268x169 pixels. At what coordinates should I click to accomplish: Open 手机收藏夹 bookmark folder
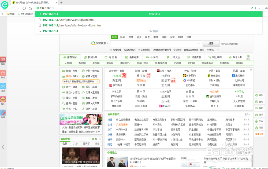pyautogui.click(x=26, y=14)
